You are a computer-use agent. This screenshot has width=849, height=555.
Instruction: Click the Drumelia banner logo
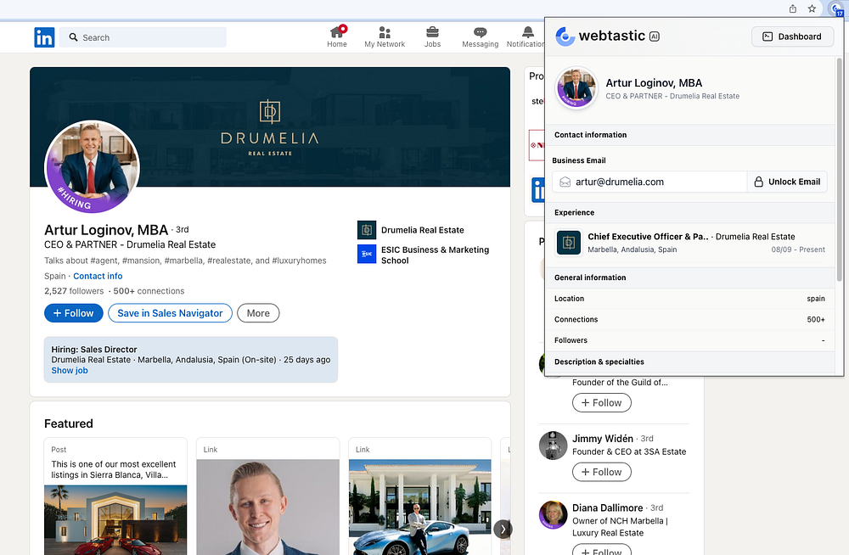click(270, 128)
